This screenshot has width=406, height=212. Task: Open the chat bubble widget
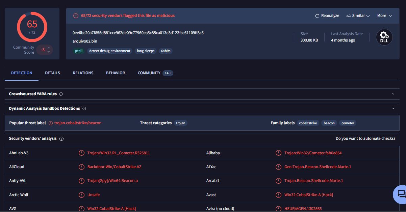(x=401, y=194)
